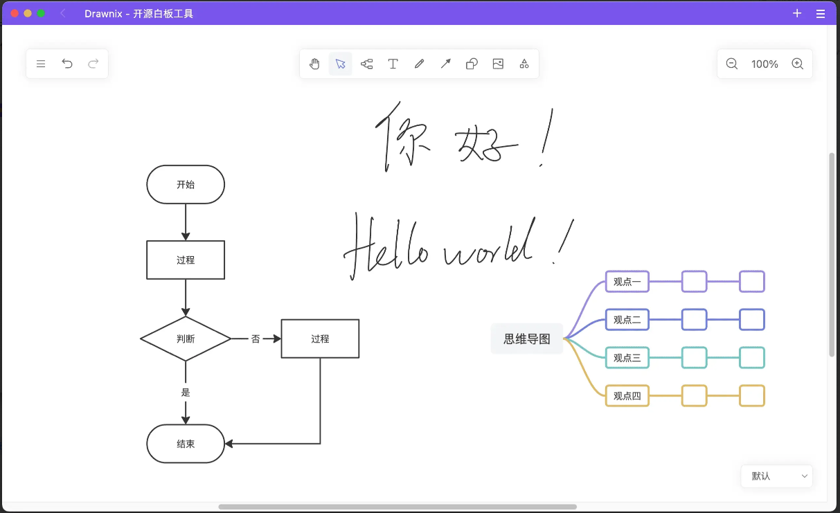This screenshot has width=840, height=513.
Task: Click the Undo arrow
Action: click(x=67, y=64)
